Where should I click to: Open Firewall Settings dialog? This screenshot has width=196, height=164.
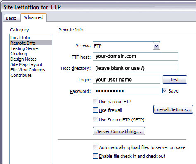(x=173, y=109)
